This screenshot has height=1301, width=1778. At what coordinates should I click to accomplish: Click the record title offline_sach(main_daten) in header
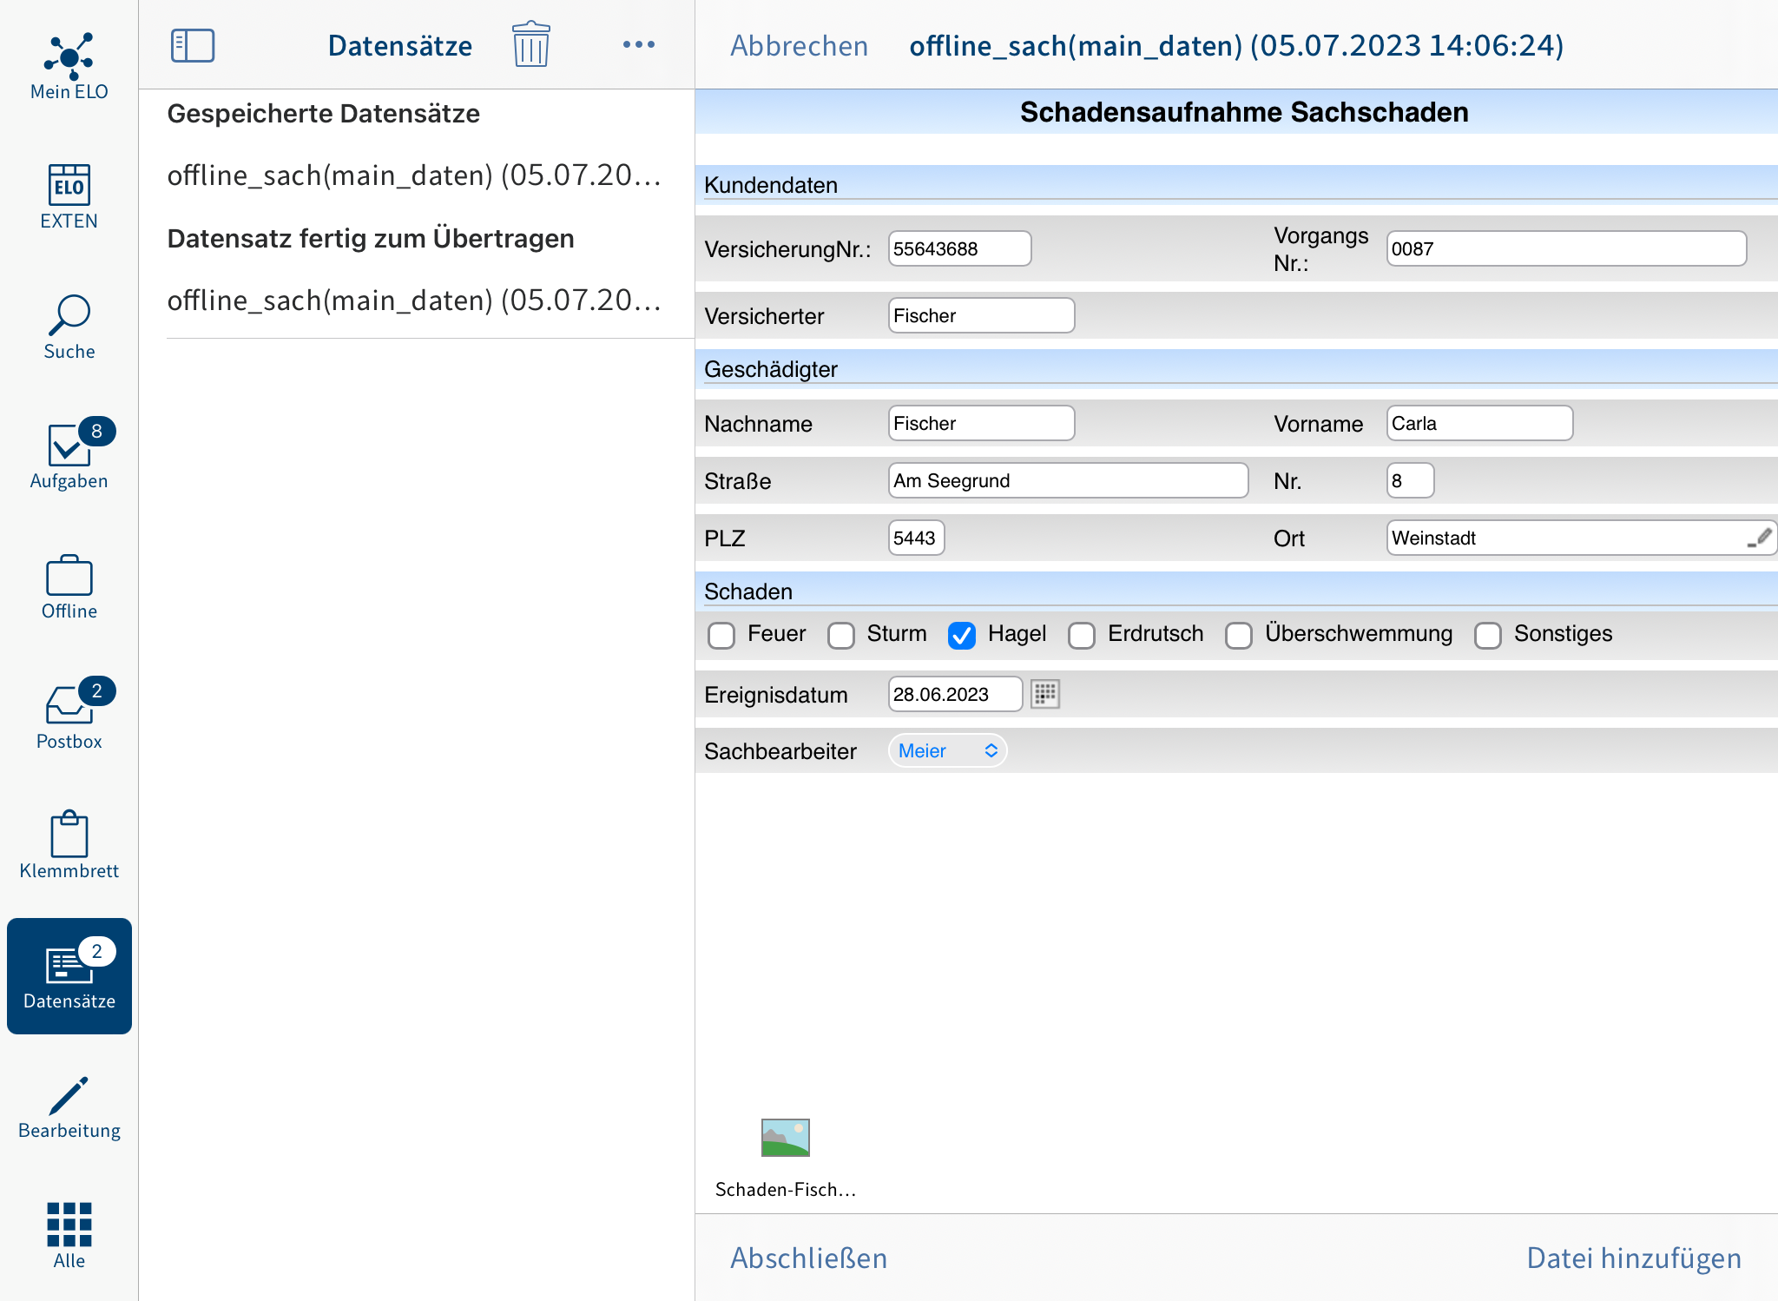click(x=1236, y=45)
